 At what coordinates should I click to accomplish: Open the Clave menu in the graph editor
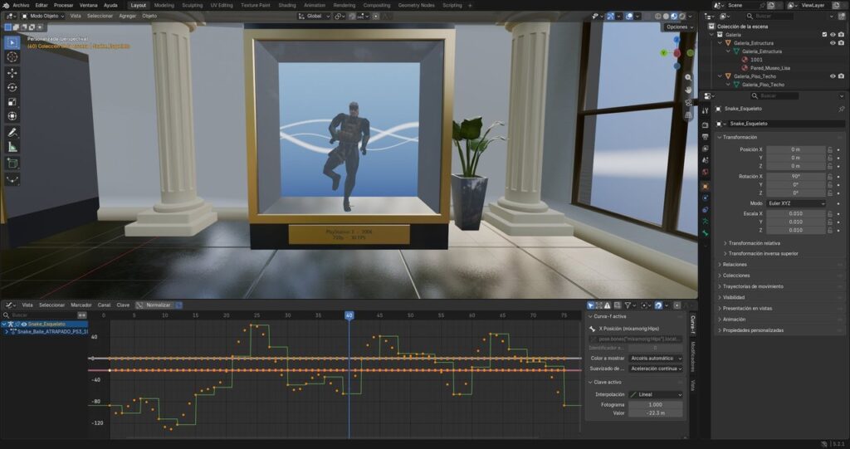(123, 305)
